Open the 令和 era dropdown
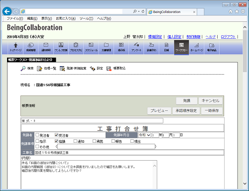 point(144,135)
